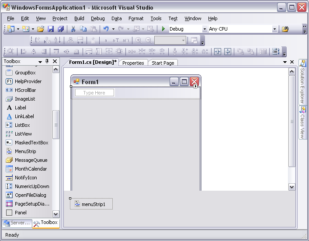Click the Save icon in the toolbar

(51, 29)
